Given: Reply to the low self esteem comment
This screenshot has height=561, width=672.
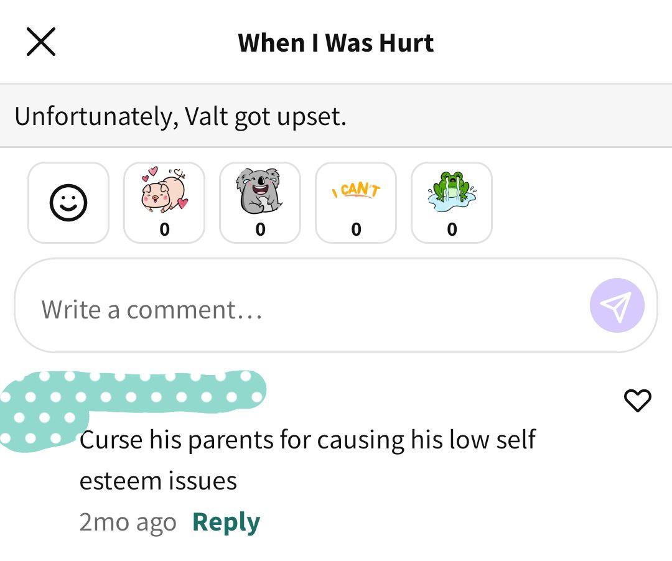Looking at the screenshot, I should (226, 522).
